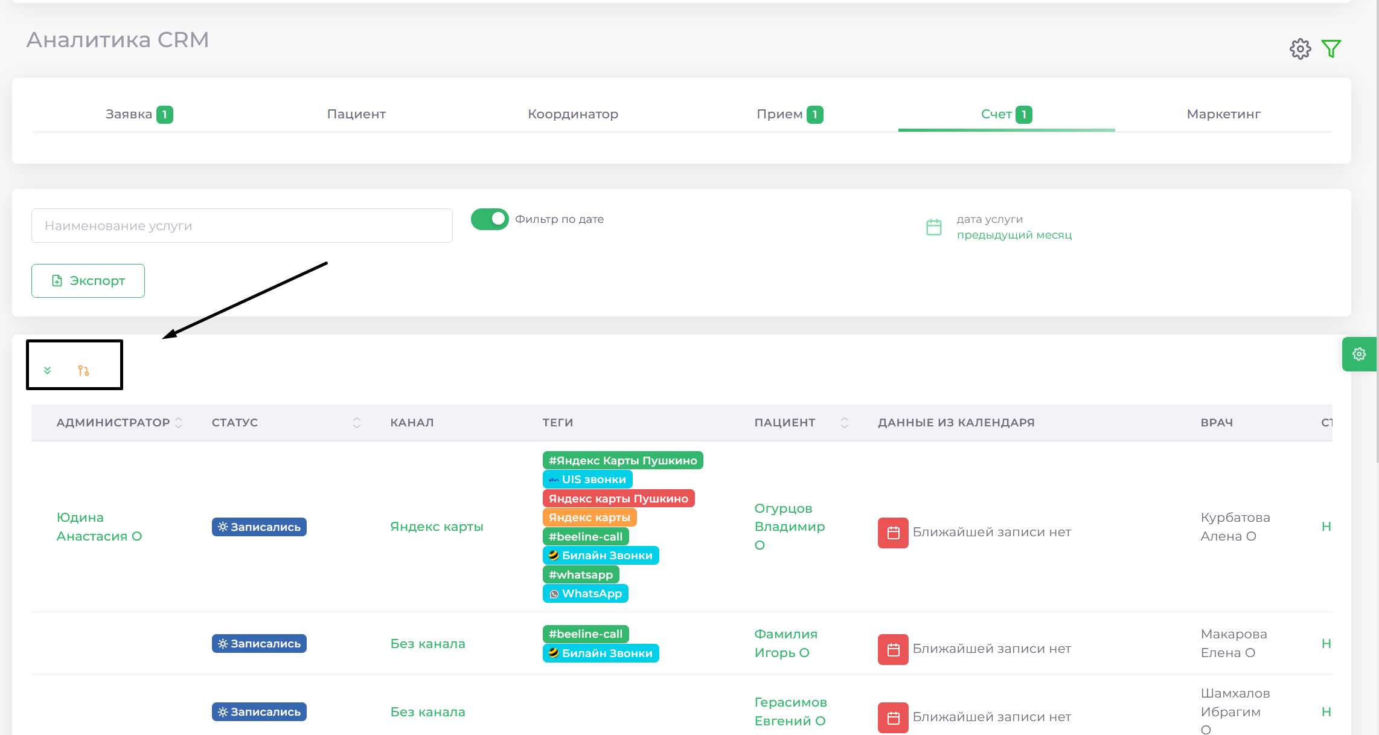Toggle the date filter switch on

[x=489, y=219]
